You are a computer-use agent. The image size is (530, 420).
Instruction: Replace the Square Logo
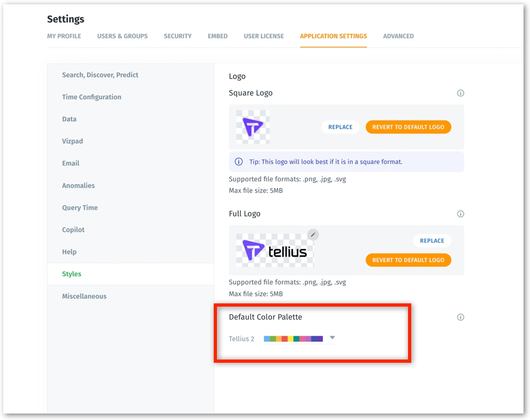341,127
